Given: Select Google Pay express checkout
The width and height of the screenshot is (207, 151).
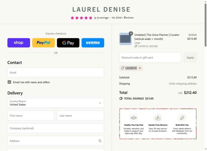Looking at the screenshot, I should pyautogui.click(x=68, y=43).
